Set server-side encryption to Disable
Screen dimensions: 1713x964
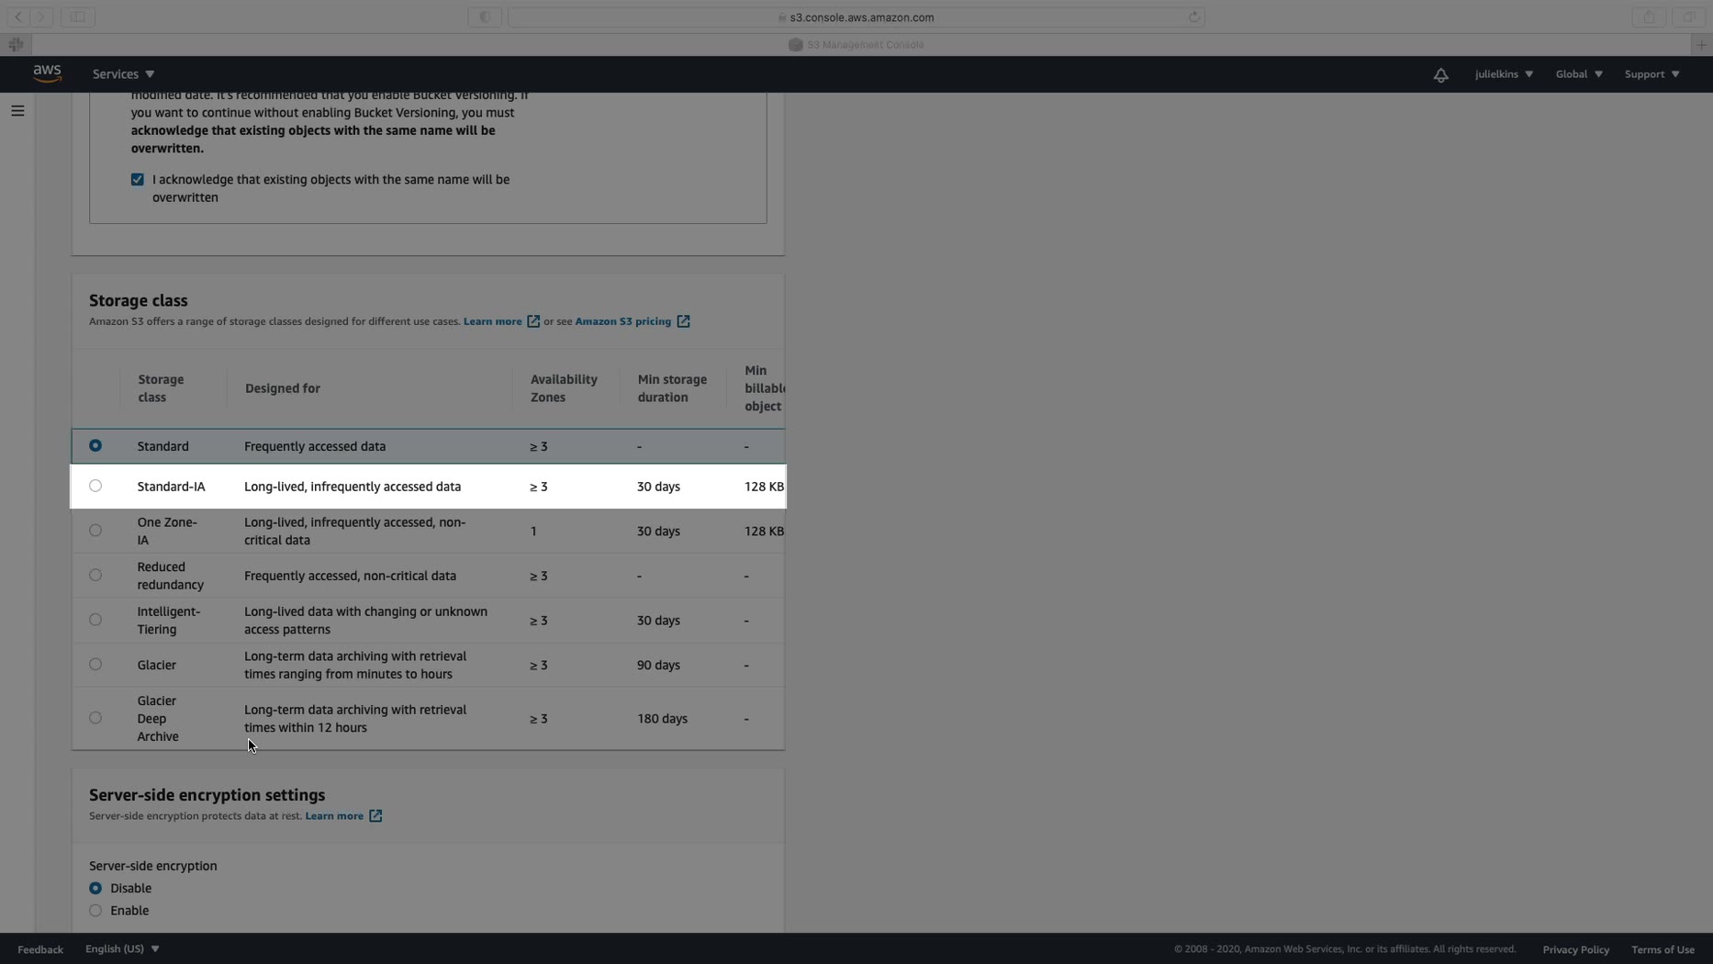(95, 889)
